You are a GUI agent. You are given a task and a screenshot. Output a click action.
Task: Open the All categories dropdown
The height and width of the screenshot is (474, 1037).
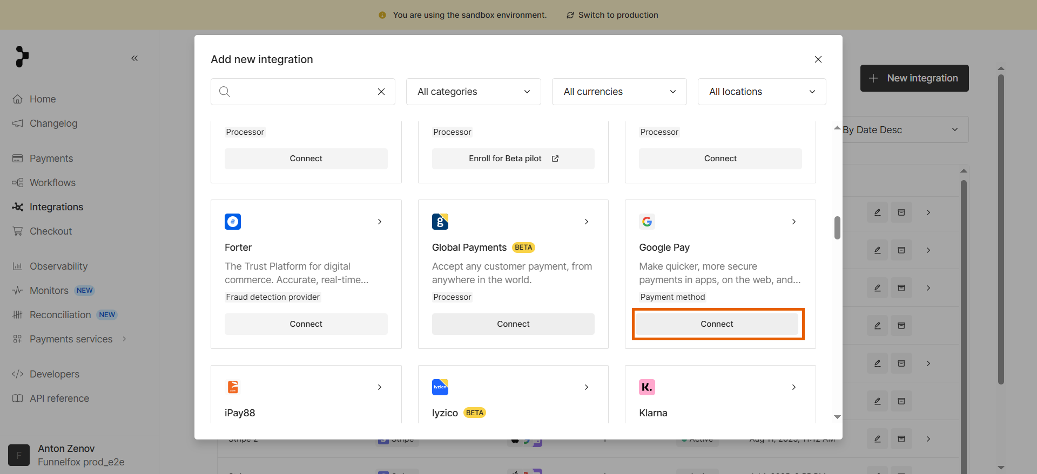pos(474,92)
